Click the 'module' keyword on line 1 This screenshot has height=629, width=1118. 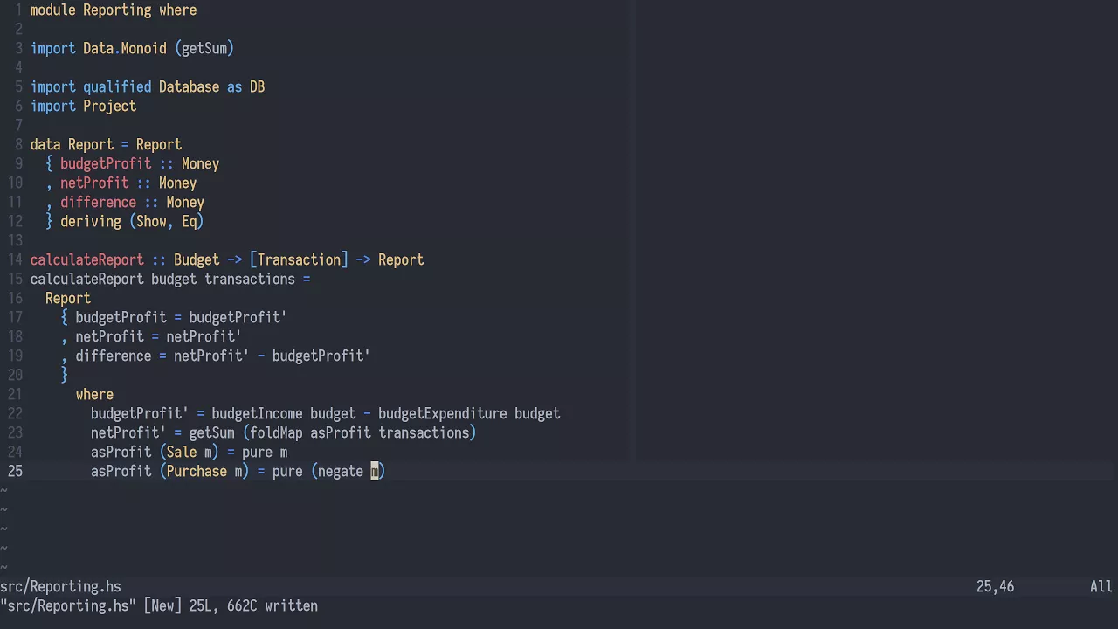click(x=52, y=10)
